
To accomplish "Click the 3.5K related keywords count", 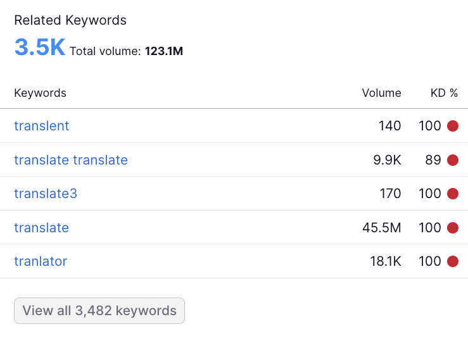I will (x=40, y=47).
